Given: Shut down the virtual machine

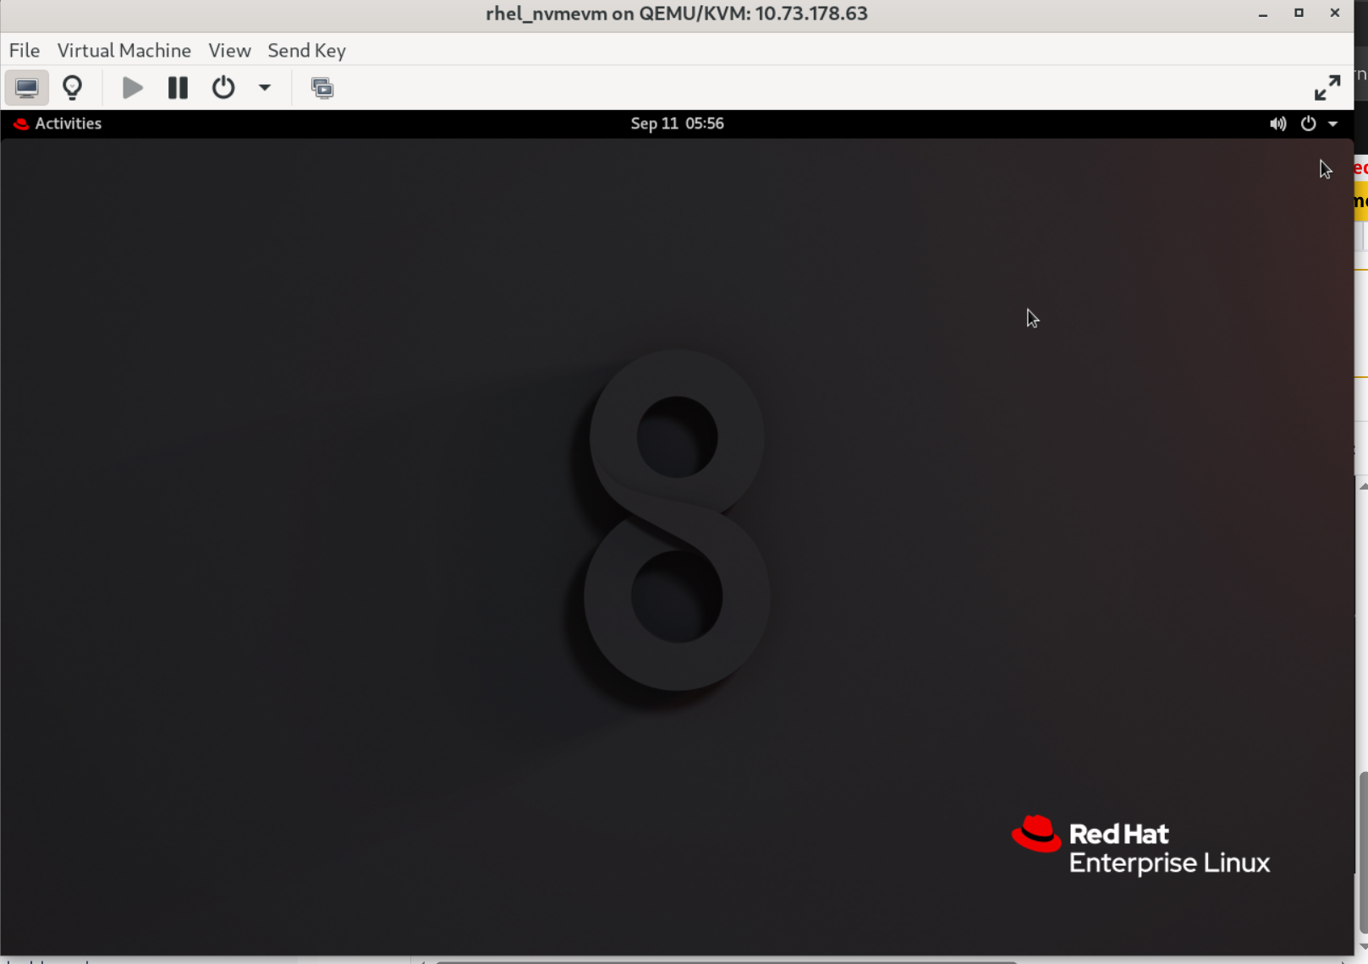Looking at the screenshot, I should point(223,88).
